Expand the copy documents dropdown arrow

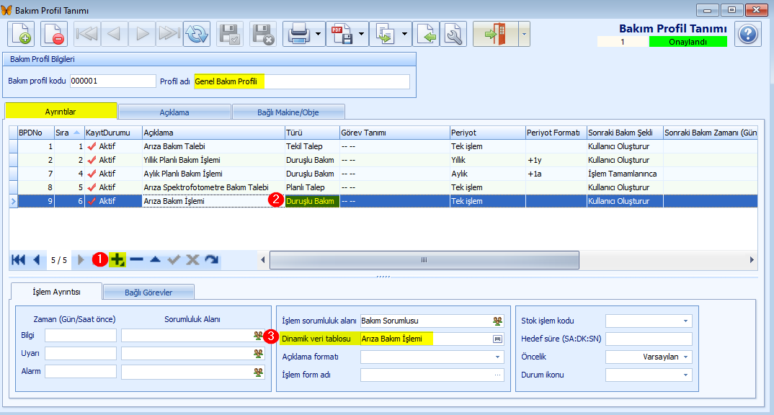click(405, 34)
